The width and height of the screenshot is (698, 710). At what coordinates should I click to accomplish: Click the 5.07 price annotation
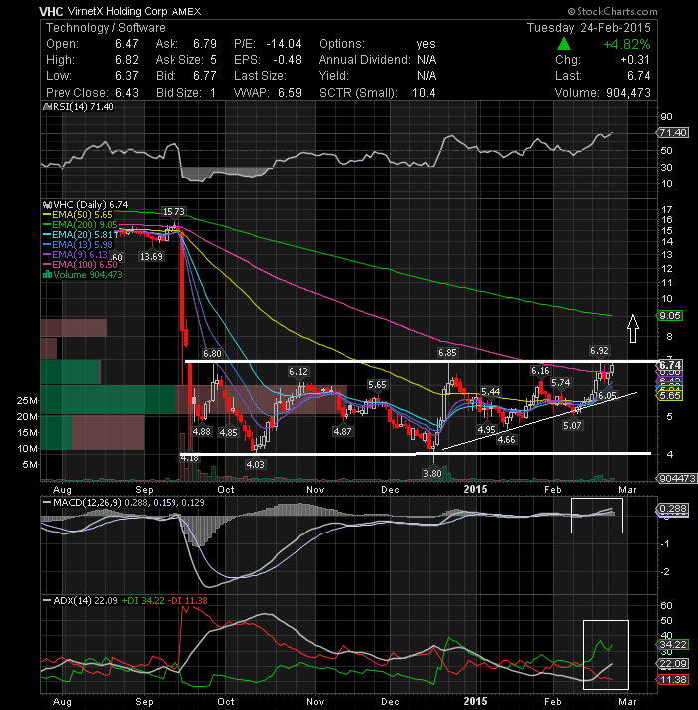572,425
